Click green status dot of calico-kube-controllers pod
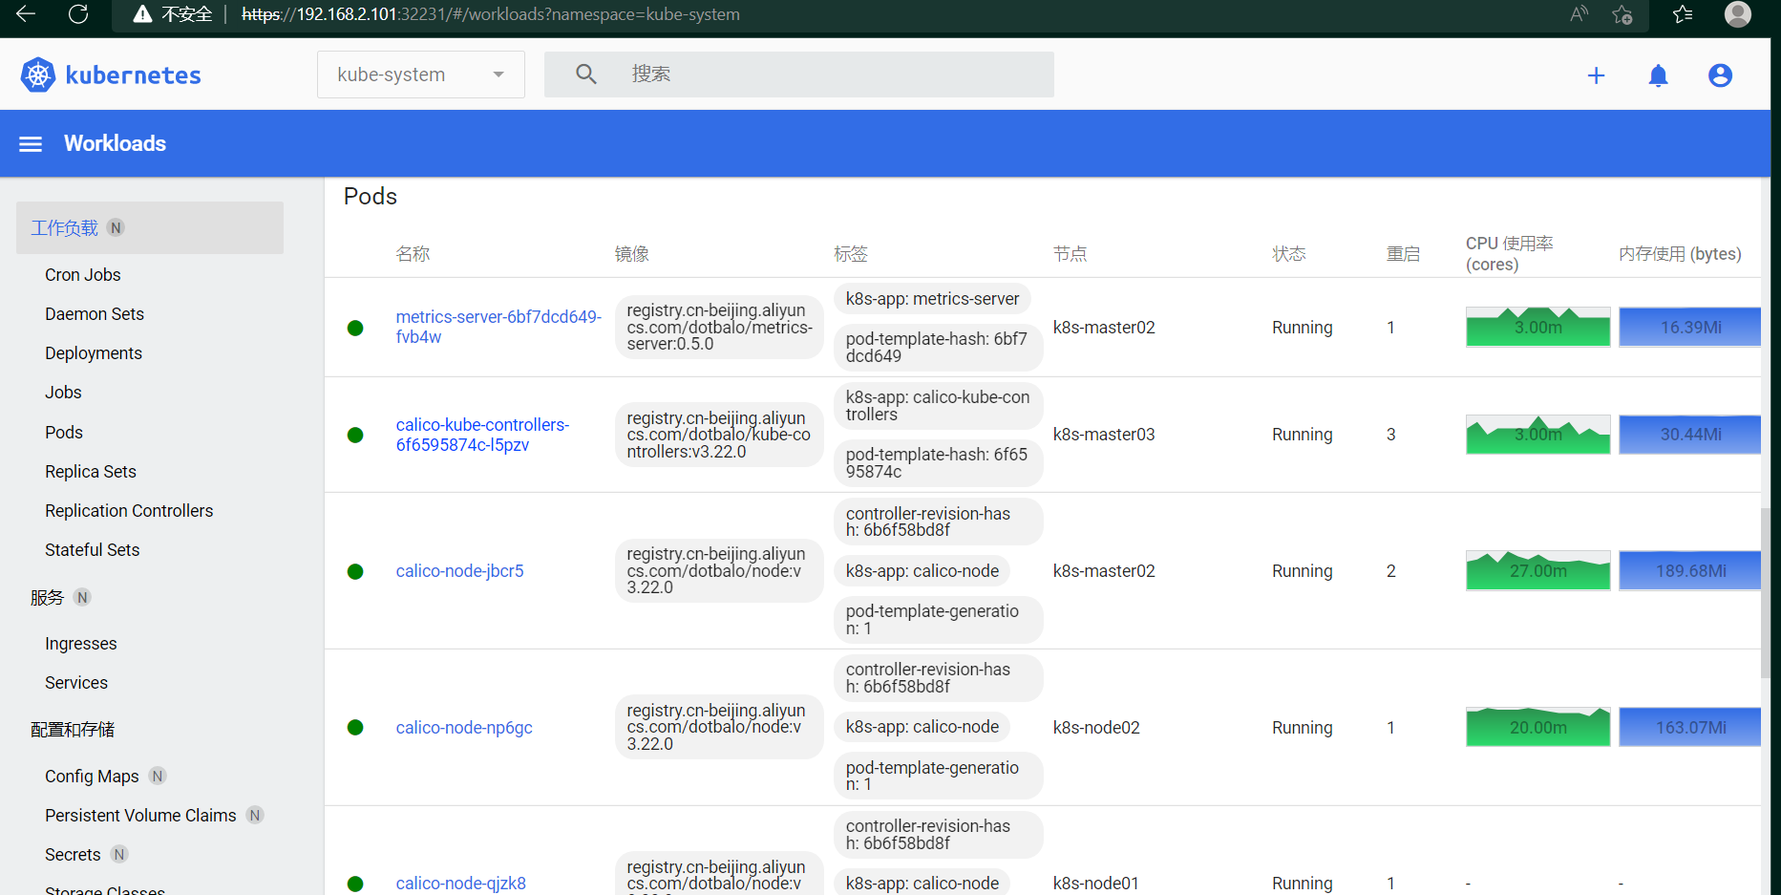1781x895 pixels. click(355, 435)
